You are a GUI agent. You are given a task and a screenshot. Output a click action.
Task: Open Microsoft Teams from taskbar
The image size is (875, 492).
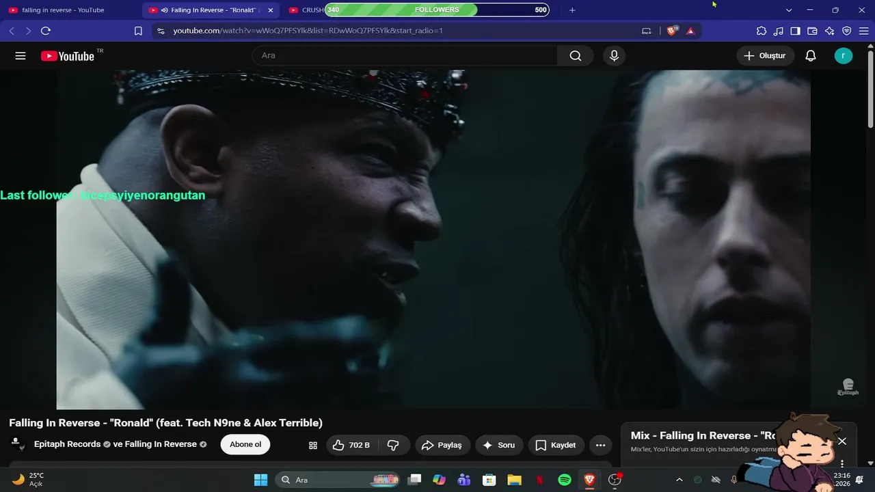[464, 480]
